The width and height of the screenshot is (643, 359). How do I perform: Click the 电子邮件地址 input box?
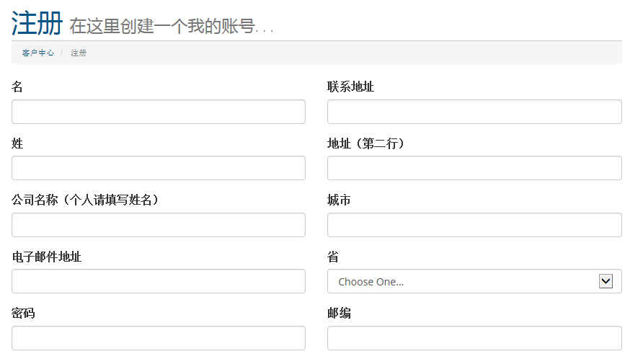click(x=159, y=281)
